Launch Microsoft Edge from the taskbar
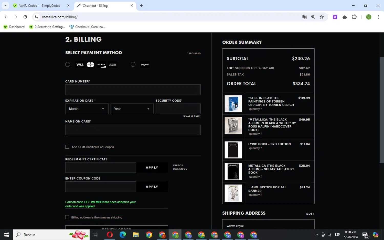This screenshot has width=384, height=240. 123,235
